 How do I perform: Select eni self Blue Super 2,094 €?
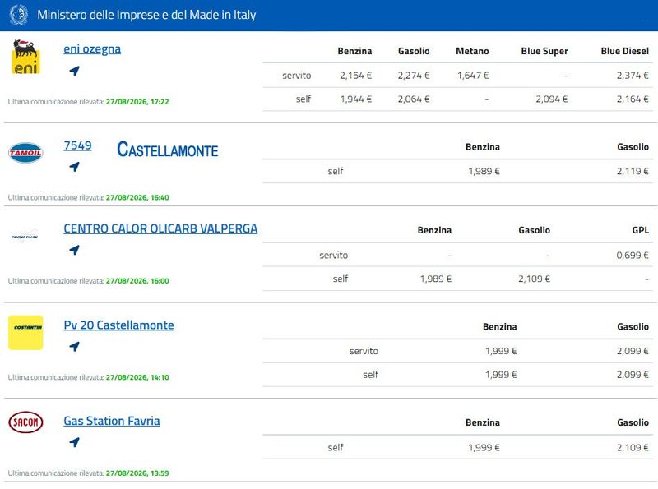point(551,99)
